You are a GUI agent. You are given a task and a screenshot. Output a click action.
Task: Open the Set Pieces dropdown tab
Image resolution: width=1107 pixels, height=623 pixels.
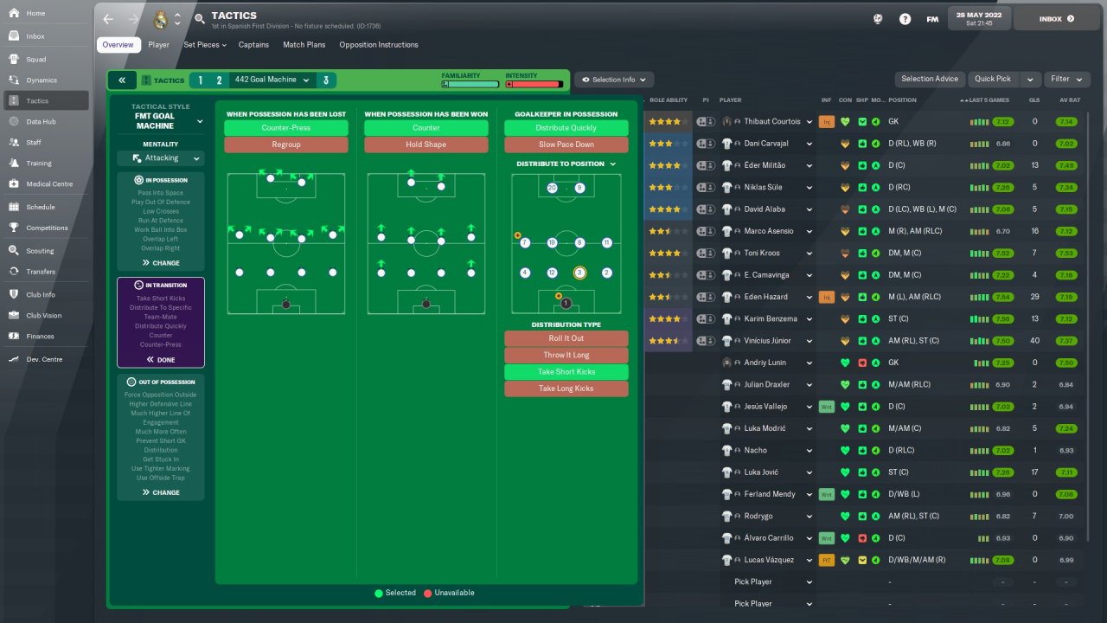(x=205, y=44)
